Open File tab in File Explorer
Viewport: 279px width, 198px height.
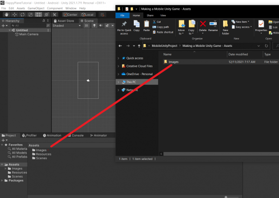point(122,15)
